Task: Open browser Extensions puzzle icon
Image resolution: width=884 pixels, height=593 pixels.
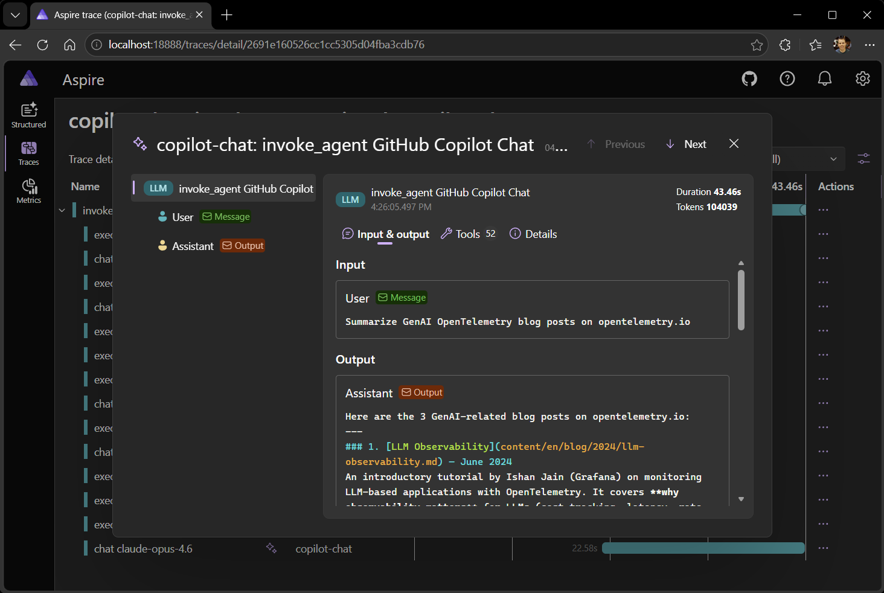Action: click(x=785, y=45)
